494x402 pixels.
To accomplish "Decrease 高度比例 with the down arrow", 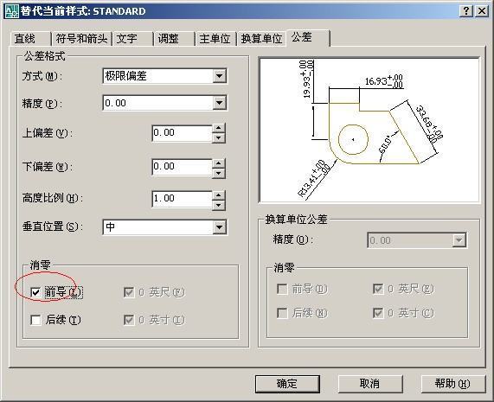I will point(219,205).
